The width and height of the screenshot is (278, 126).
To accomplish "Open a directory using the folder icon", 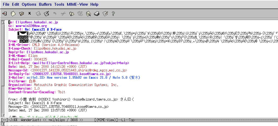I will 21,13.
